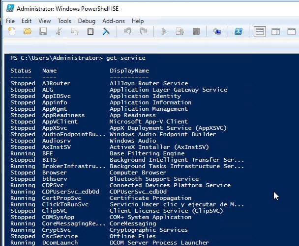
Task: Redo the action icon
Action: pyautogui.click(x=144, y=31)
